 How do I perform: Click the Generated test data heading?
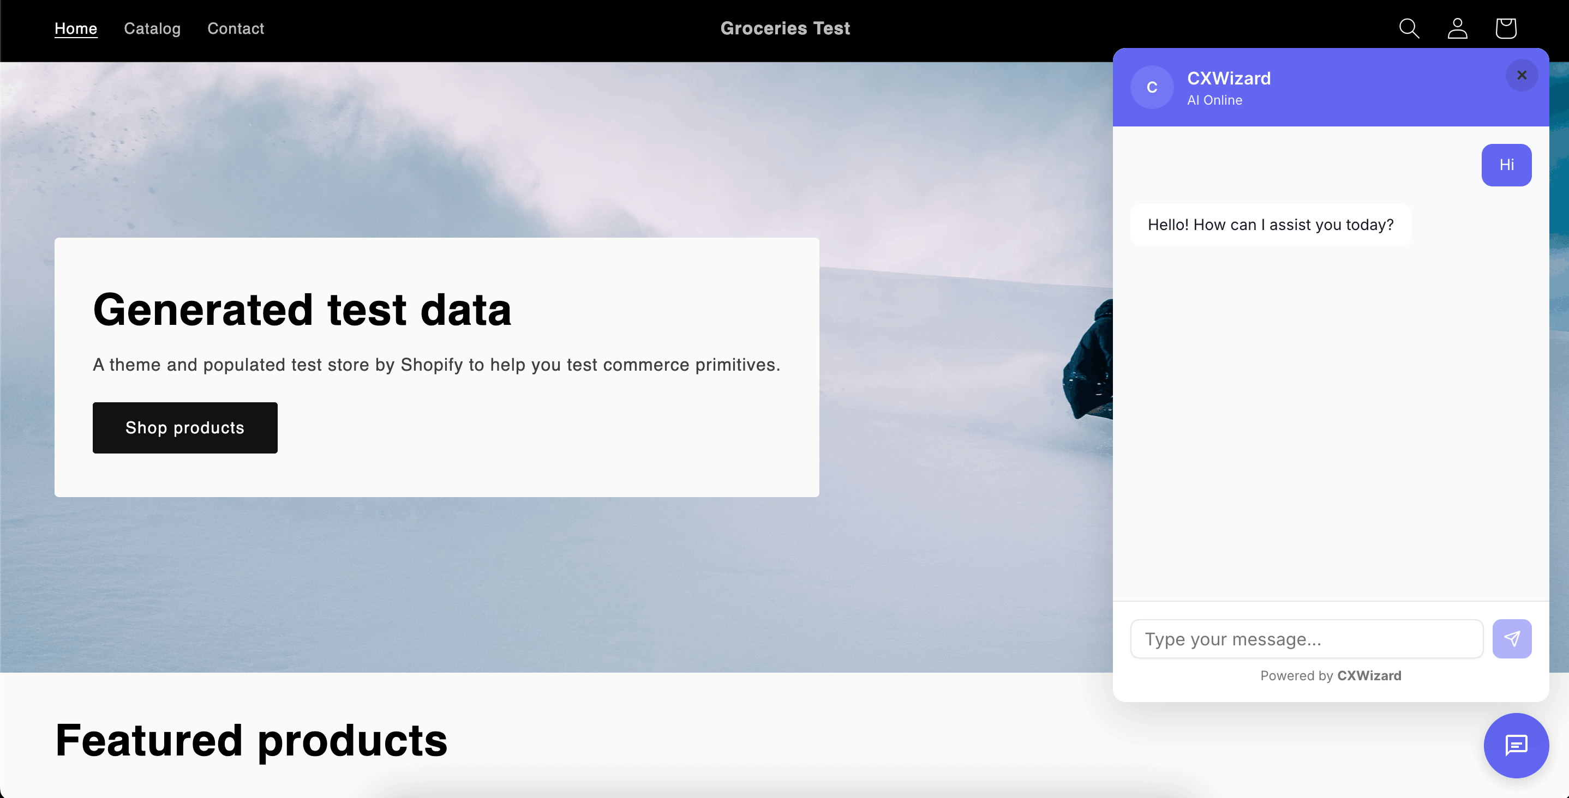tap(302, 310)
